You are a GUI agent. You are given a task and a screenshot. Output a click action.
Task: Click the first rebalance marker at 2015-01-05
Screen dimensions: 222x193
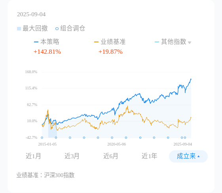(42, 138)
